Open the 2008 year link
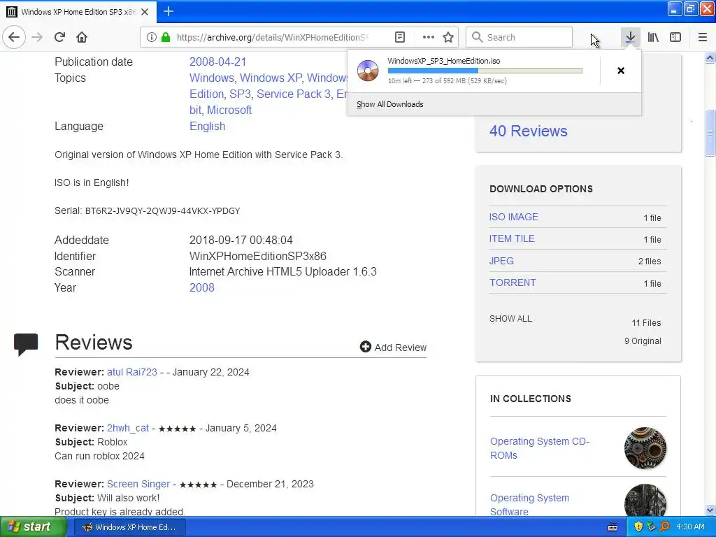The width and height of the screenshot is (716, 537). (202, 287)
